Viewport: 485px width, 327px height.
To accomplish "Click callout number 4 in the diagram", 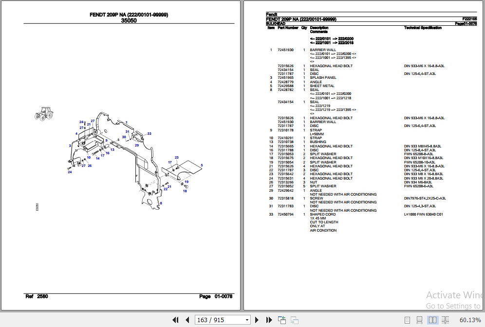I will (76, 133).
